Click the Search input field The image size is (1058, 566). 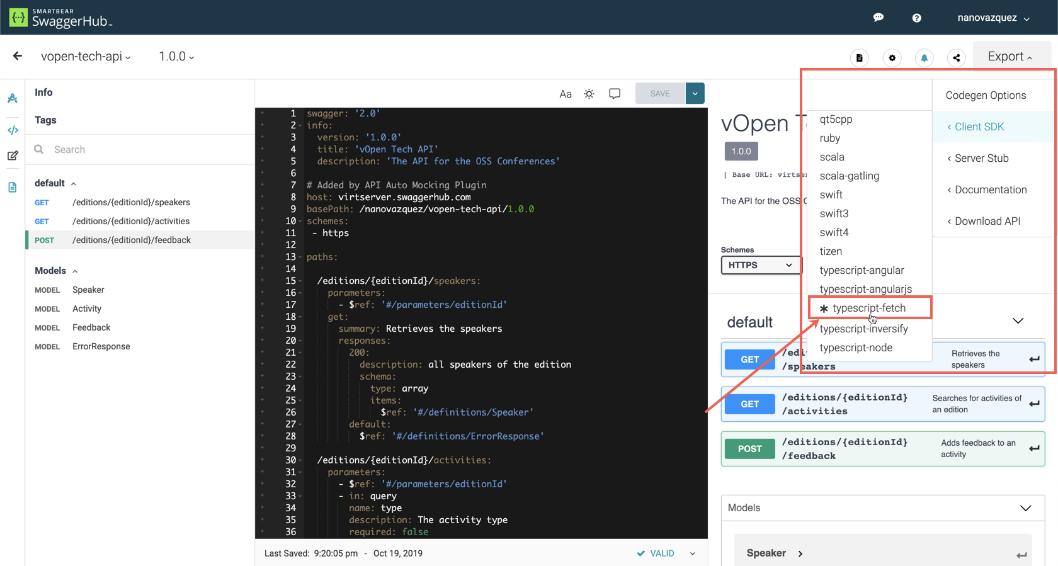(x=140, y=149)
